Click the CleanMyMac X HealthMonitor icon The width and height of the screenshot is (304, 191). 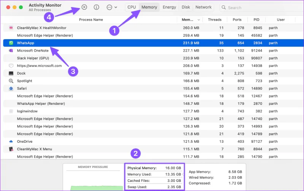point(11,28)
